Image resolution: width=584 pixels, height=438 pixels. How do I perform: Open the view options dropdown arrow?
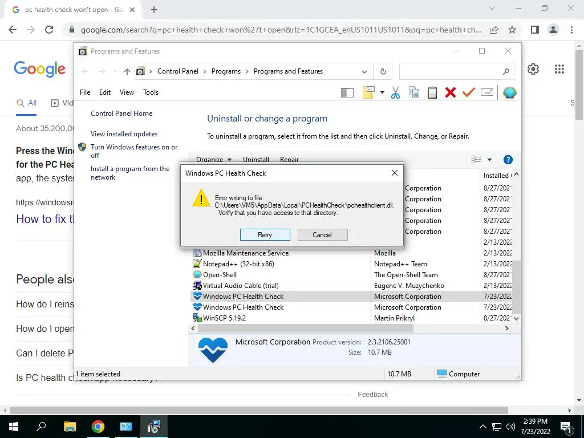(x=489, y=160)
